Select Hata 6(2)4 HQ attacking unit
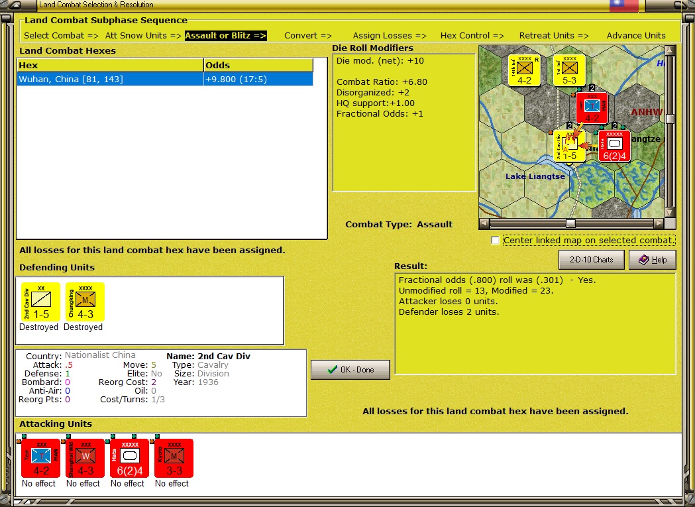The width and height of the screenshot is (695, 507). pyautogui.click(x=129, y=458)
